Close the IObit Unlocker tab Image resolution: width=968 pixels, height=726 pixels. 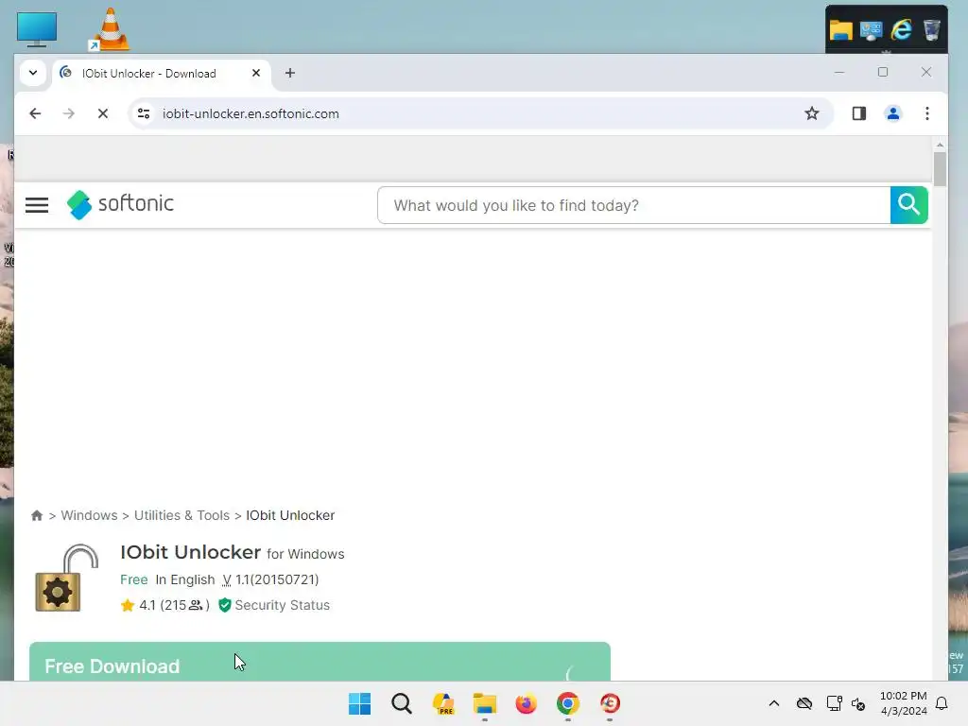[256, 73]
